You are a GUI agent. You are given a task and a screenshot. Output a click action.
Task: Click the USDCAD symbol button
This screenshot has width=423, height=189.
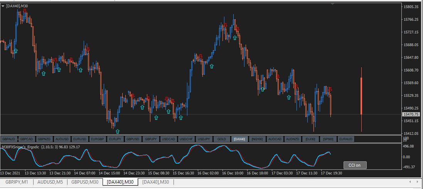coord(169,139)
